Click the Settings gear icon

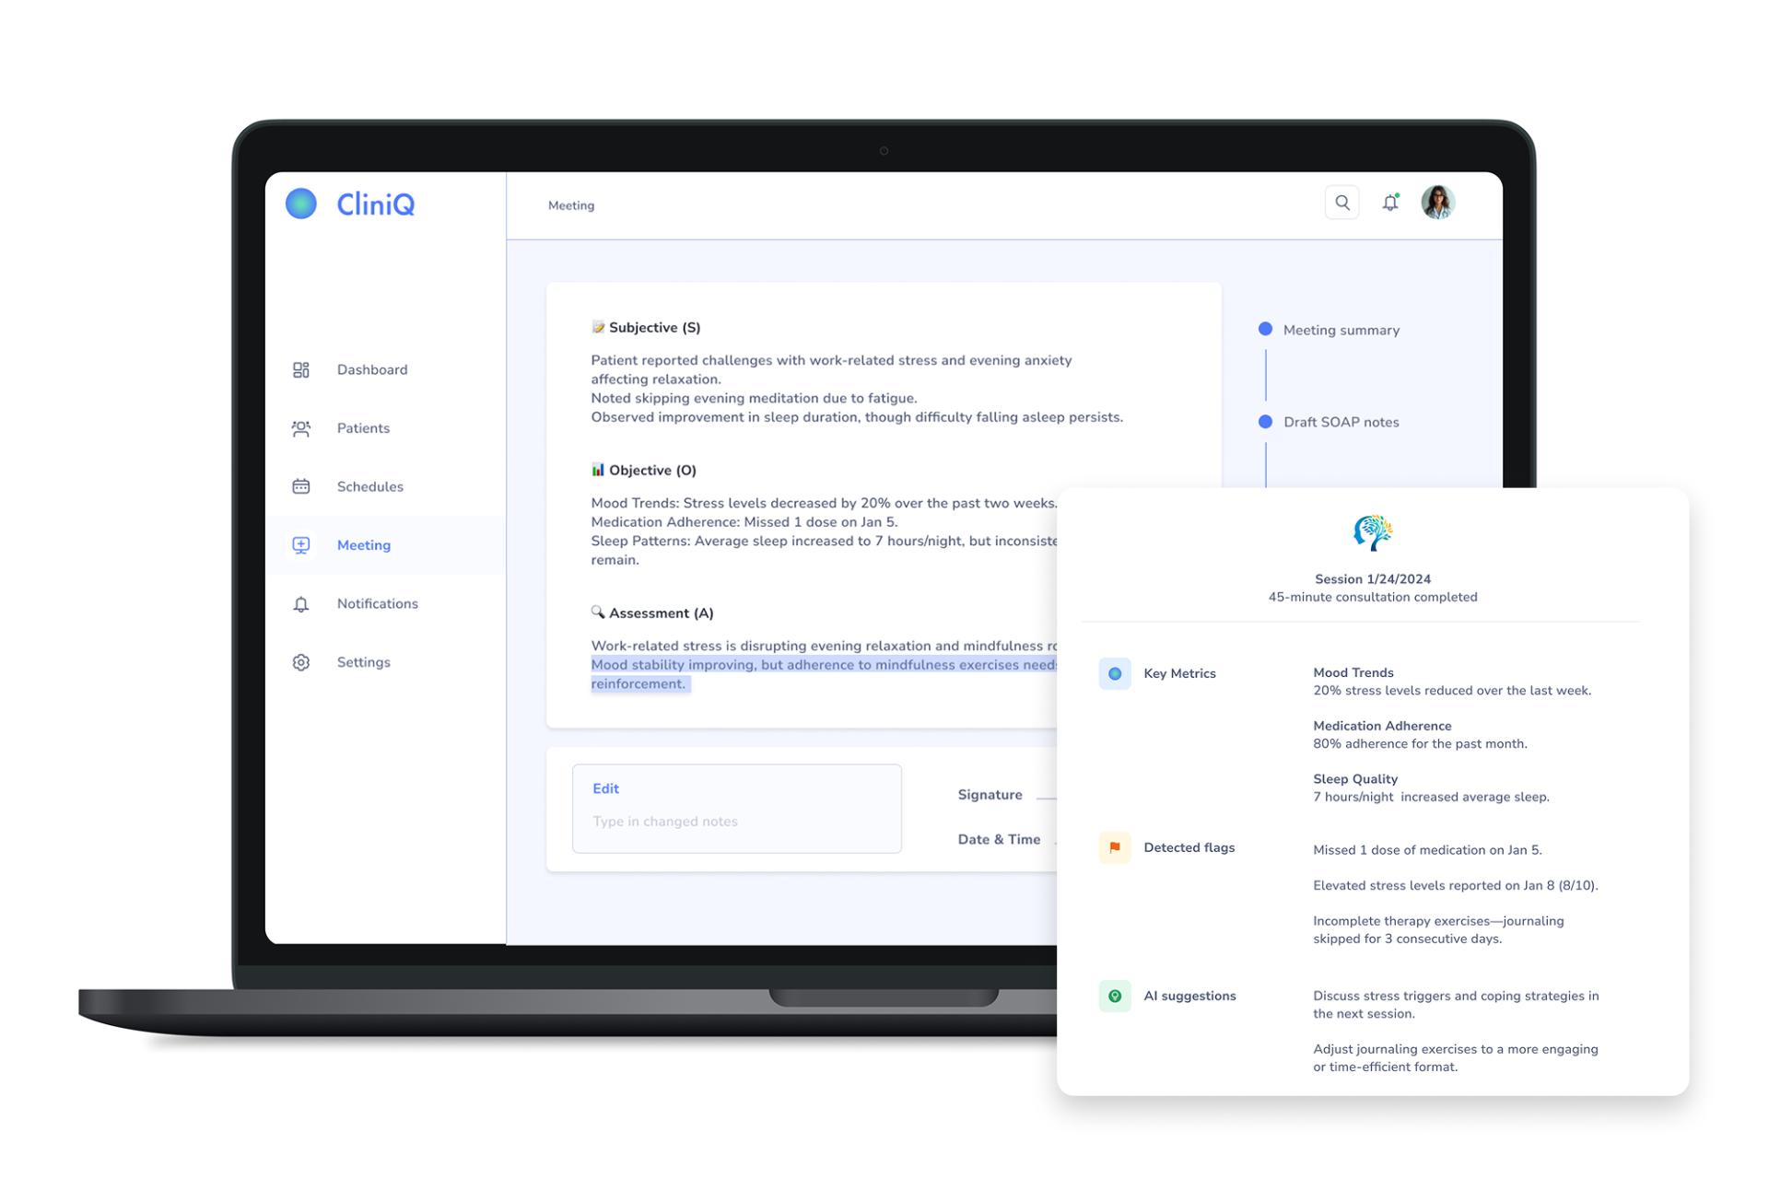coord(301,662)
